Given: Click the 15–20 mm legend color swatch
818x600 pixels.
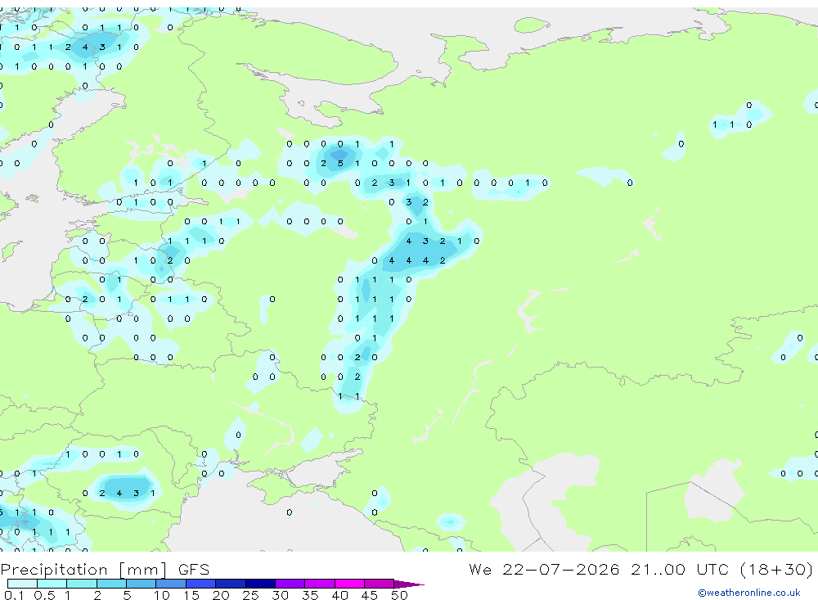Looking at the screenshot, I should tap(200, 584).
